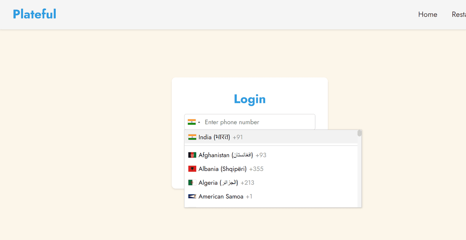466x240 pixels.
Task: Click the India flag in the list
Action: point(192,137)
